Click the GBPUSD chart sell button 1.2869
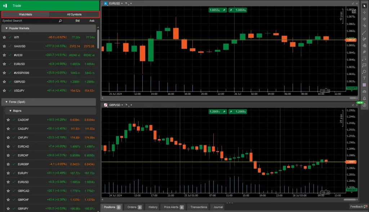The width and height of the screenshot is (369, 212). [x=218, y=111]
